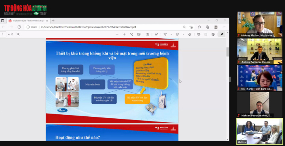Search within the PDF using the magnifier
Viewport: 285px width, 146px height.
tap(18, 34)
